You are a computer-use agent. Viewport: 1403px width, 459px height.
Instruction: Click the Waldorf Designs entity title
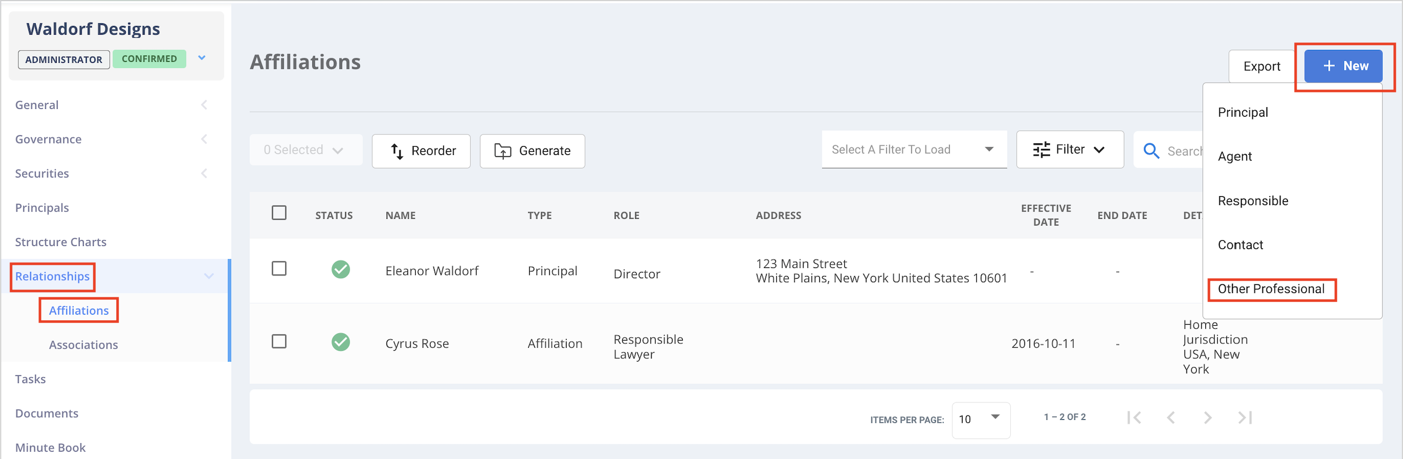coord(93,29)
